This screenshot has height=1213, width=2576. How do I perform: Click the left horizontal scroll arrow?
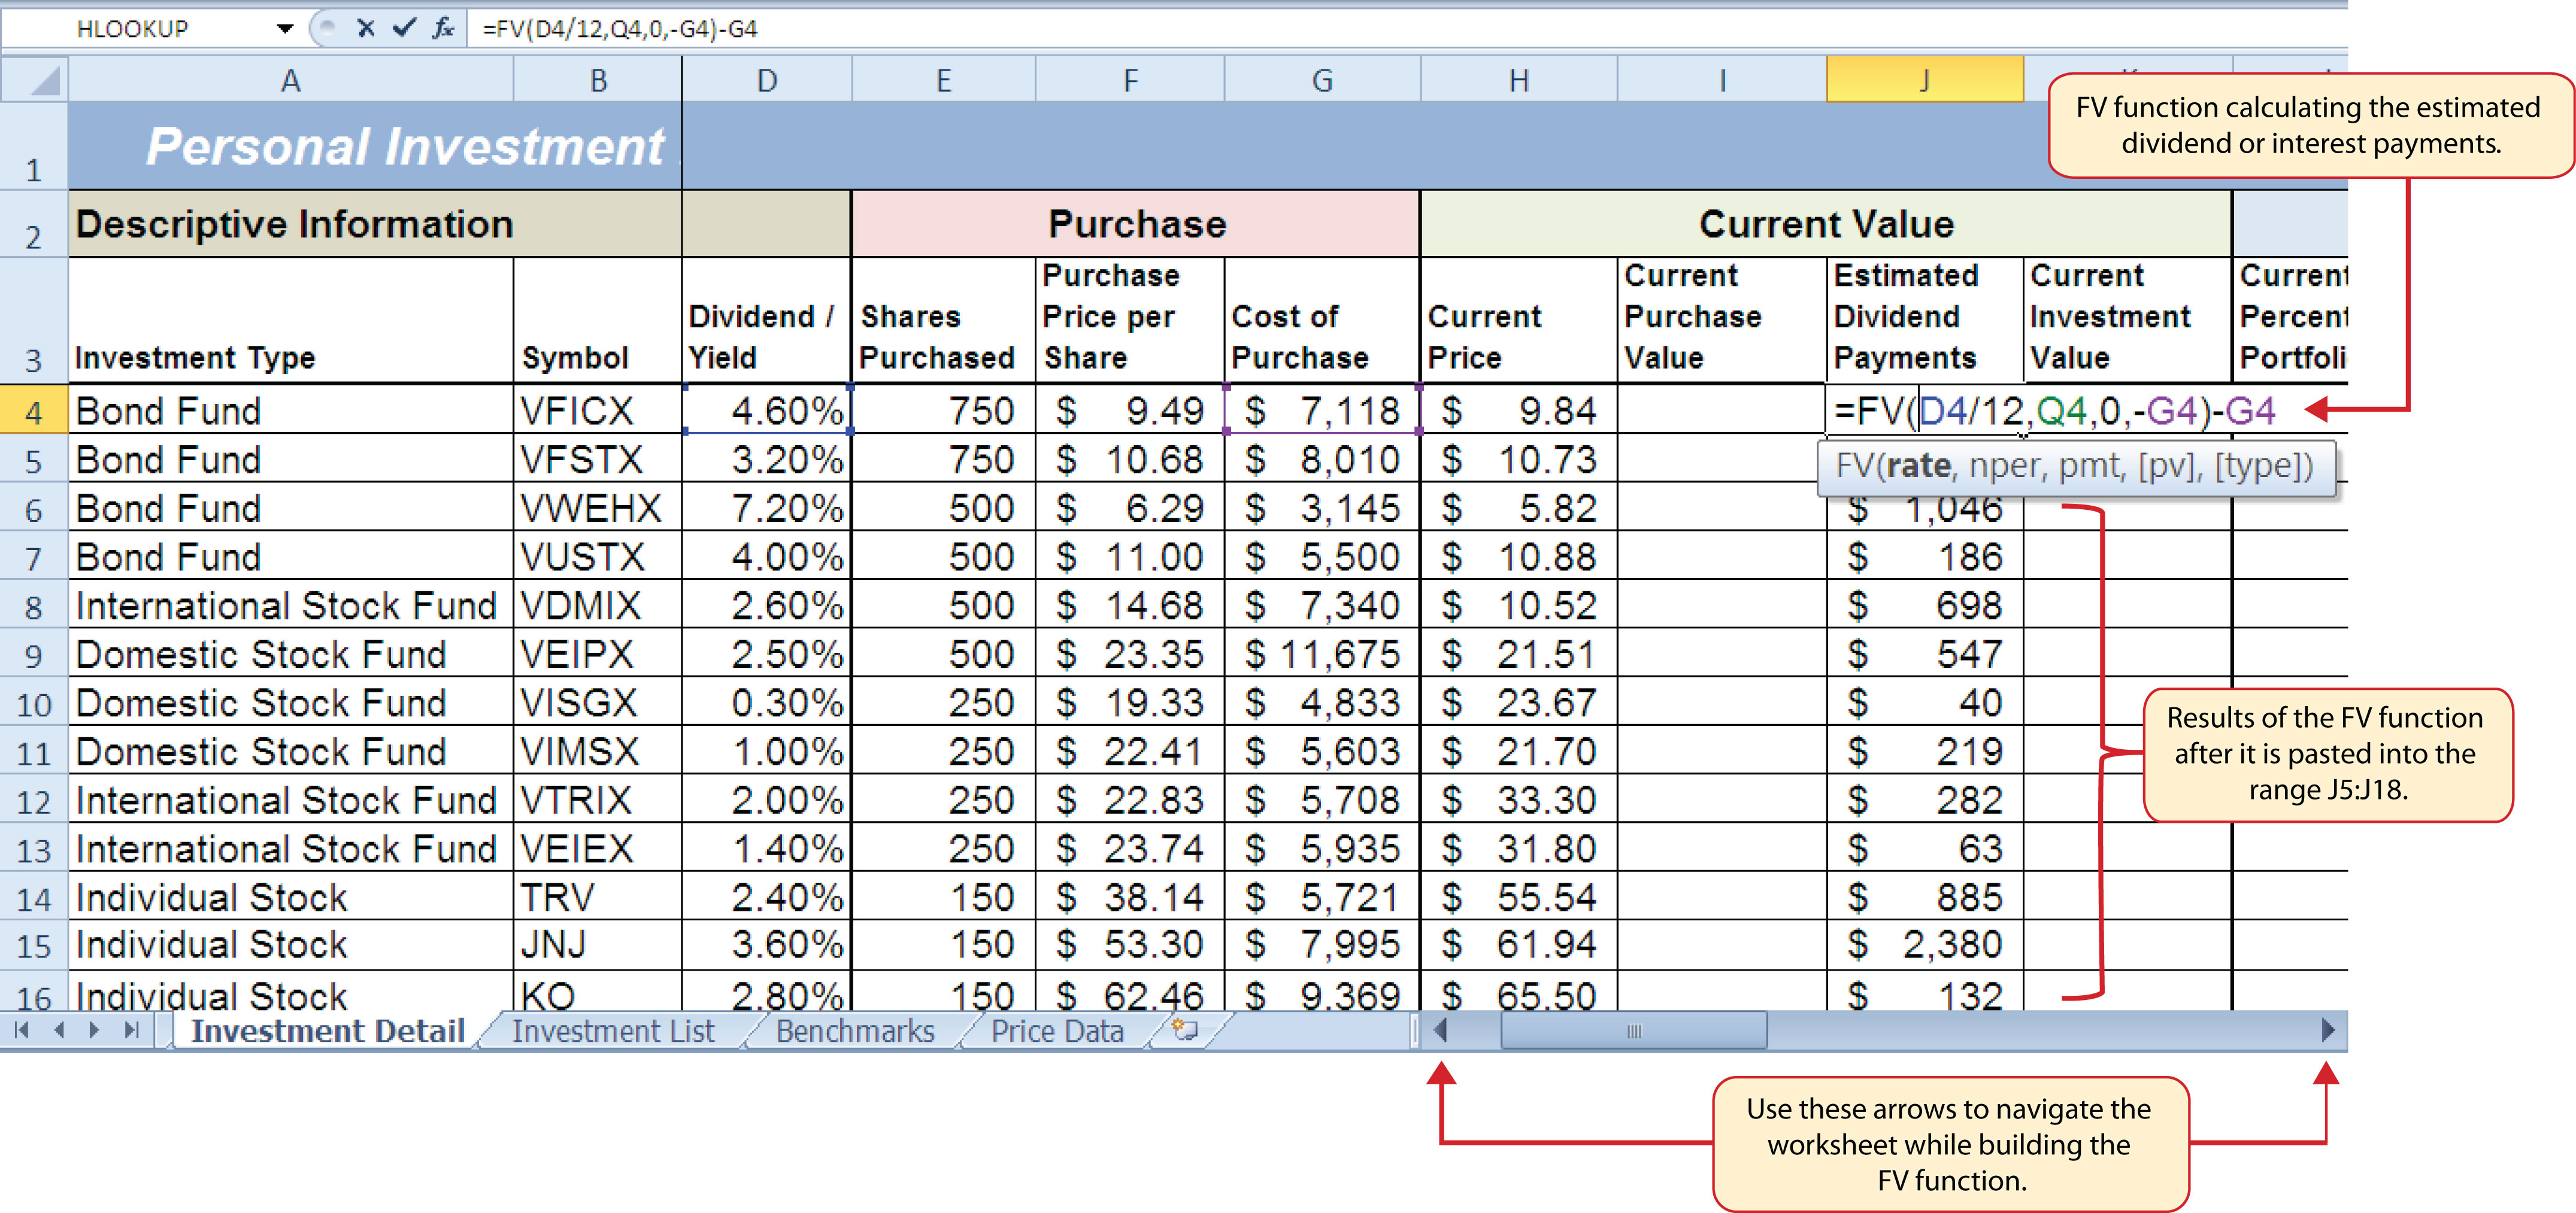pyautogui.click(x=1441, y=1030)
